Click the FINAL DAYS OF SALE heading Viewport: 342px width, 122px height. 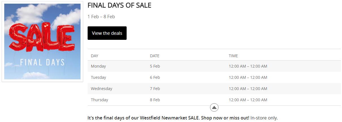click(x=119, y=5)
